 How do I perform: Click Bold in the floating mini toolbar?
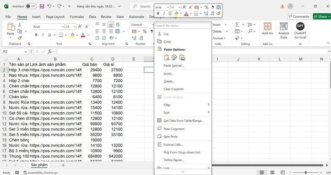point(158,13)
